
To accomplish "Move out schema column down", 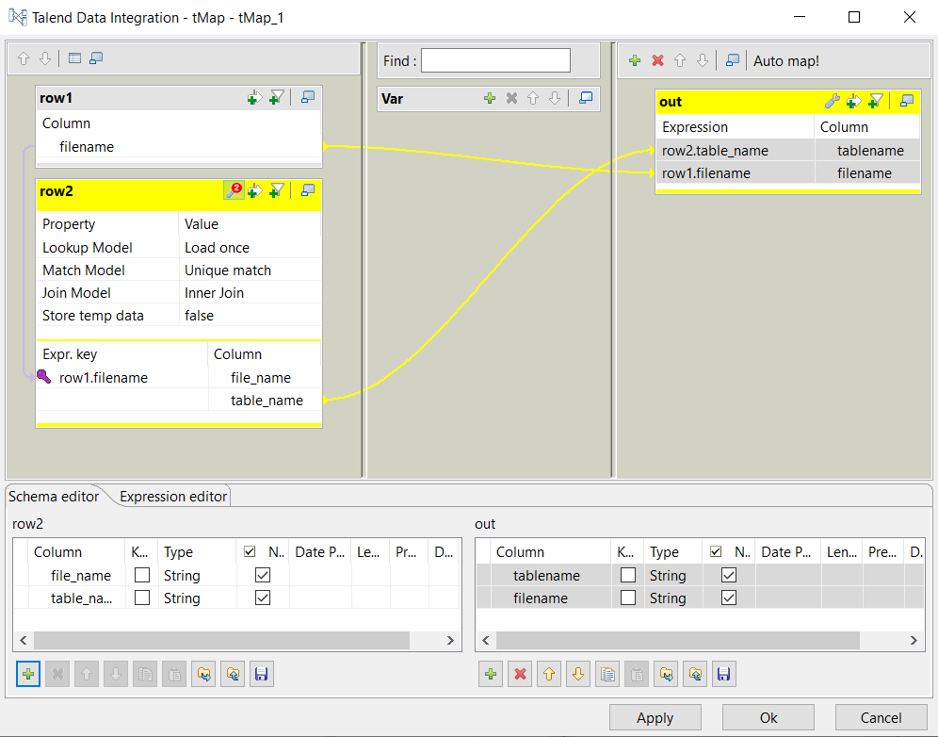I will pos(577,674).
